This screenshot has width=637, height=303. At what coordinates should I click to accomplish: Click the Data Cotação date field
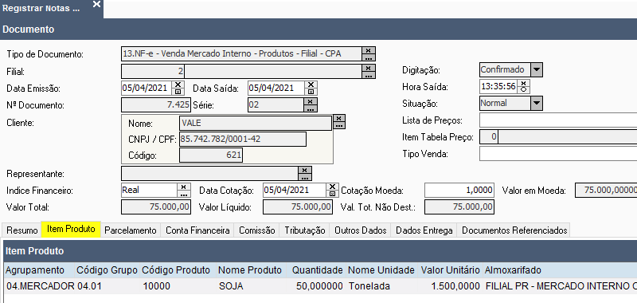295,190
